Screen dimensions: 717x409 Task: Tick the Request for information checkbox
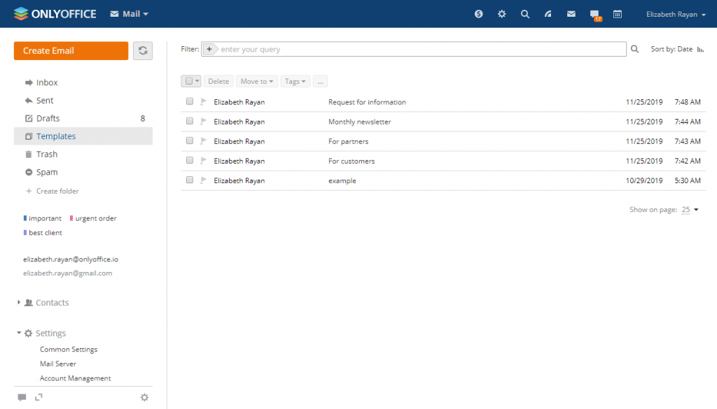(189, 101)
